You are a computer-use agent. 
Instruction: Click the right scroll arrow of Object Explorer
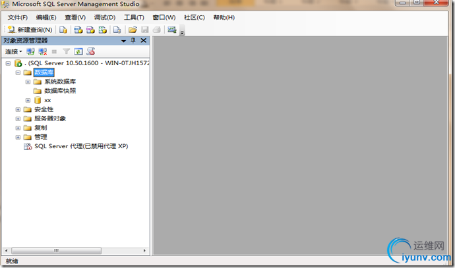click(x=144, y=251)
